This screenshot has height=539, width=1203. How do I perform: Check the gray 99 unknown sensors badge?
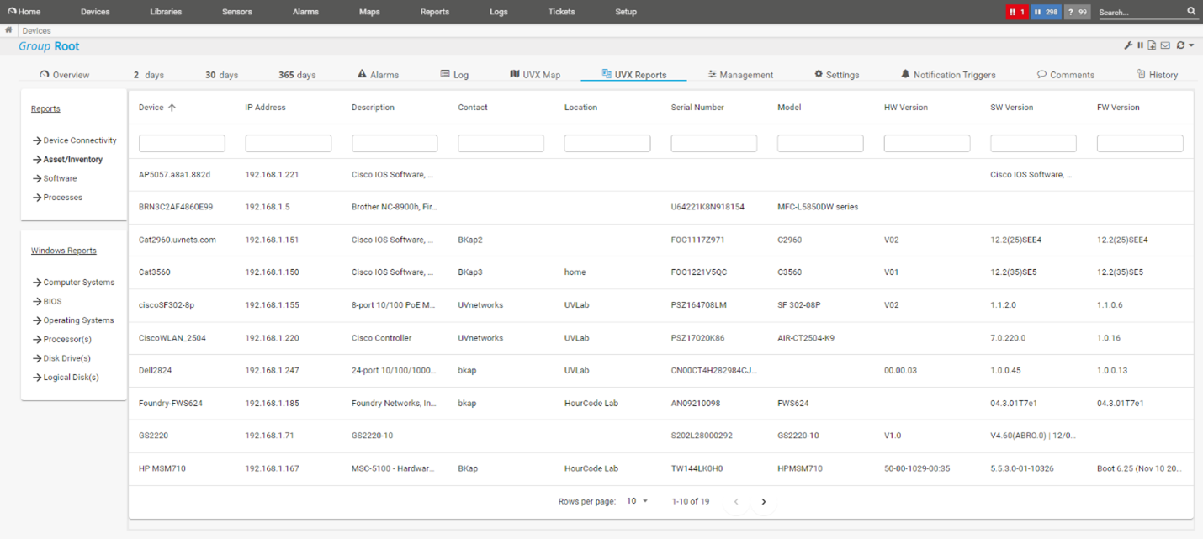point(1077,11)
